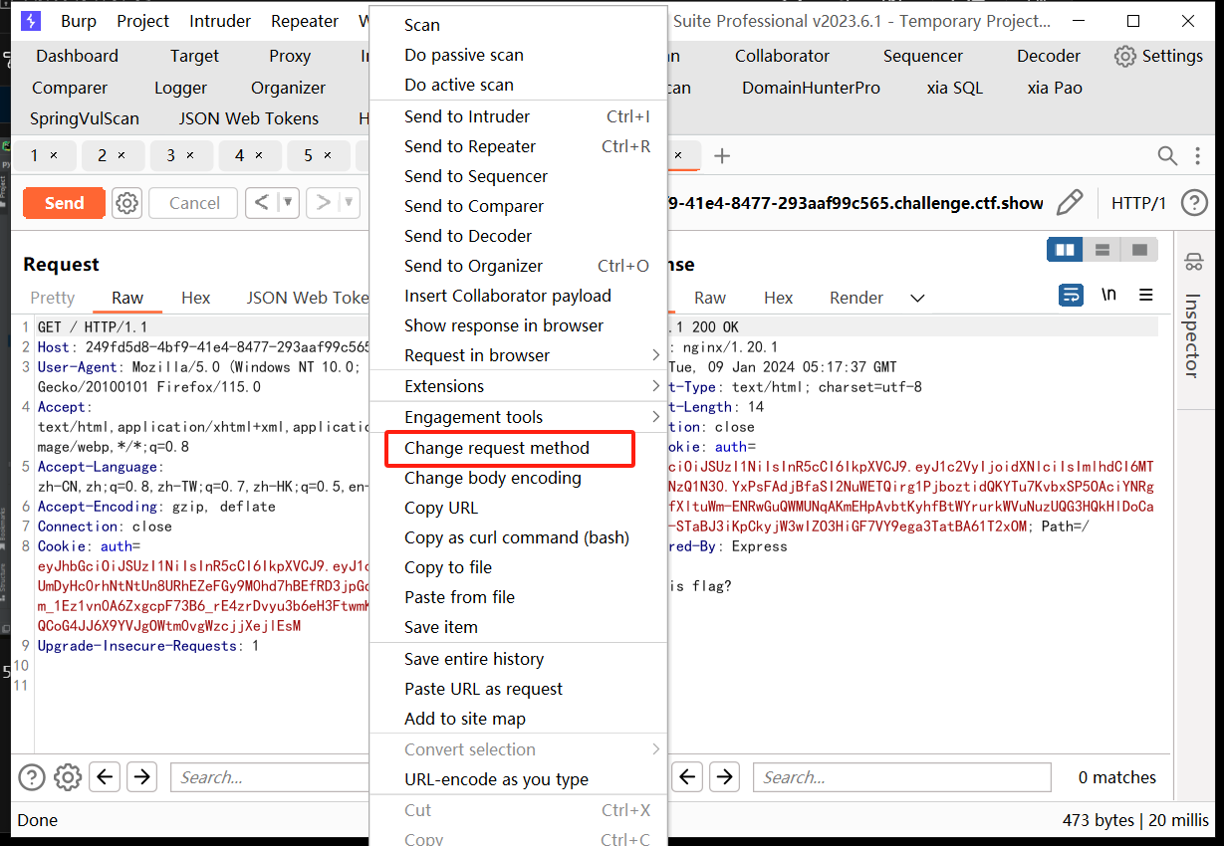
Task: Choose Copy as curl command (bash)
Action: point(518,537)
